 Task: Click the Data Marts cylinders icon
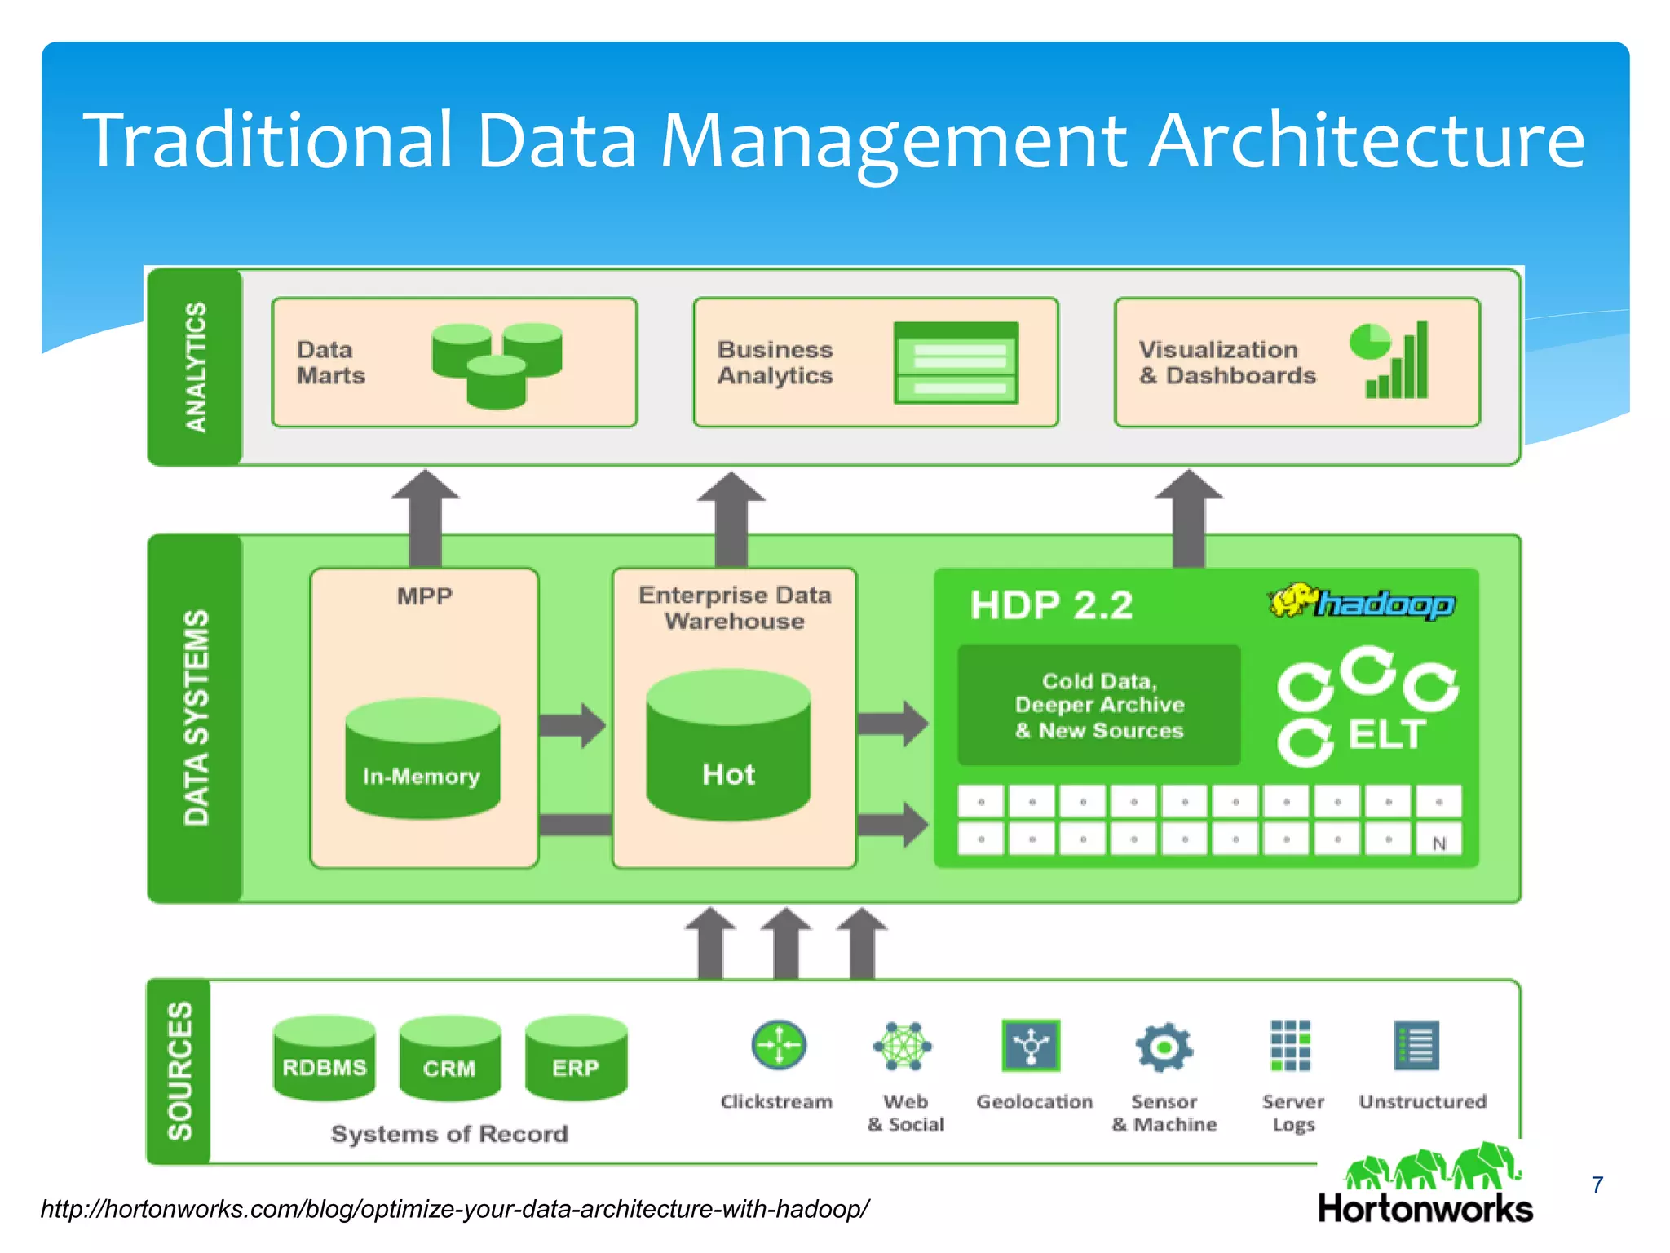(497, 365)
